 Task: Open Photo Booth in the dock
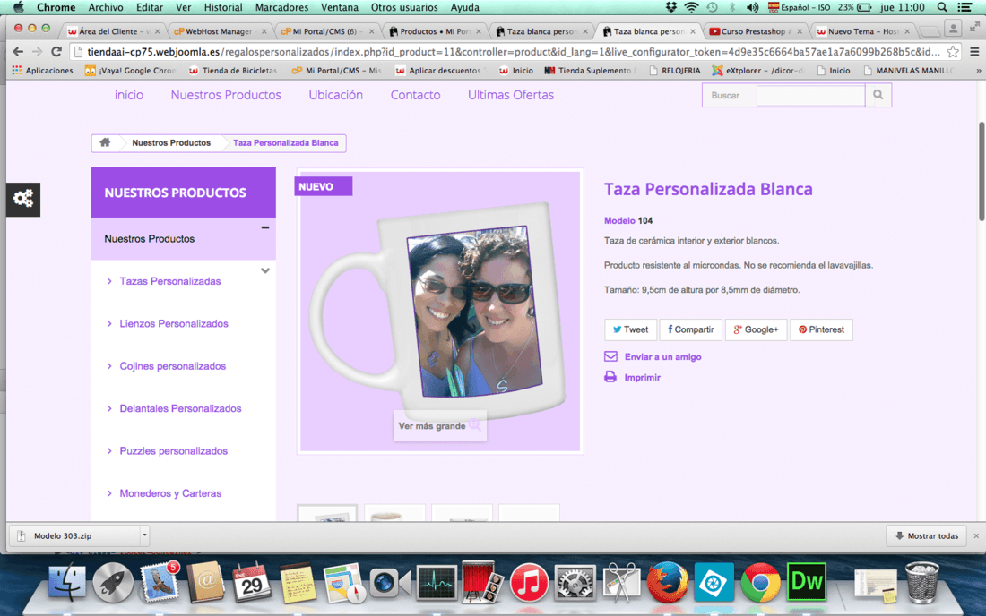[x=482, y=582]
